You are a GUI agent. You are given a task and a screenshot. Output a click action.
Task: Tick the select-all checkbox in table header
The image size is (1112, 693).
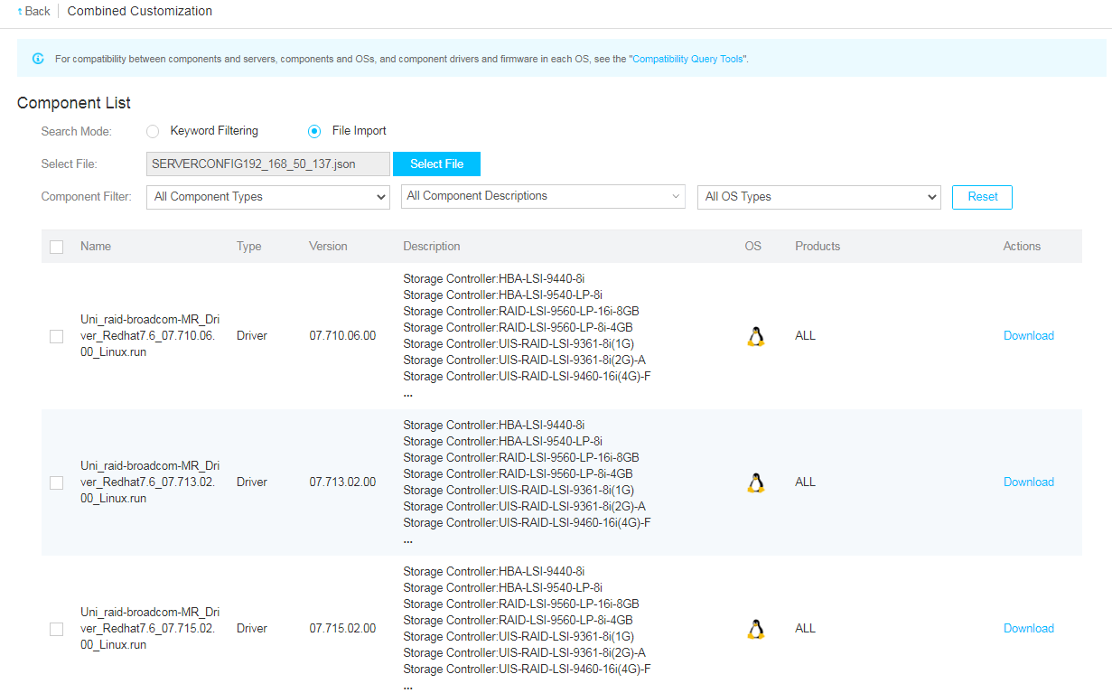pos(56,247)
